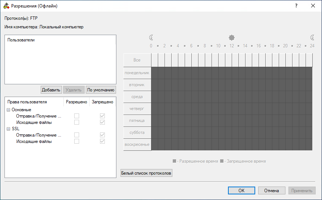Click the Удалить button
Viewport: 322px width, 200px height.
pos(74,90)
